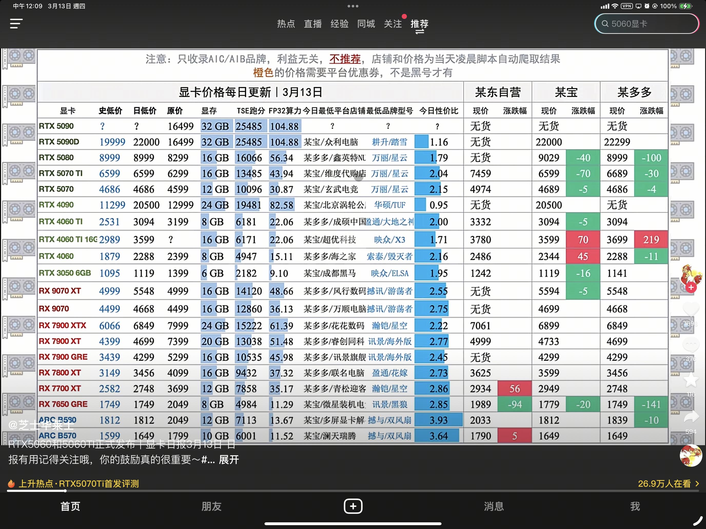706x529 pixels.
Task: Open the rotating music disc avatar
Action: 691,456
